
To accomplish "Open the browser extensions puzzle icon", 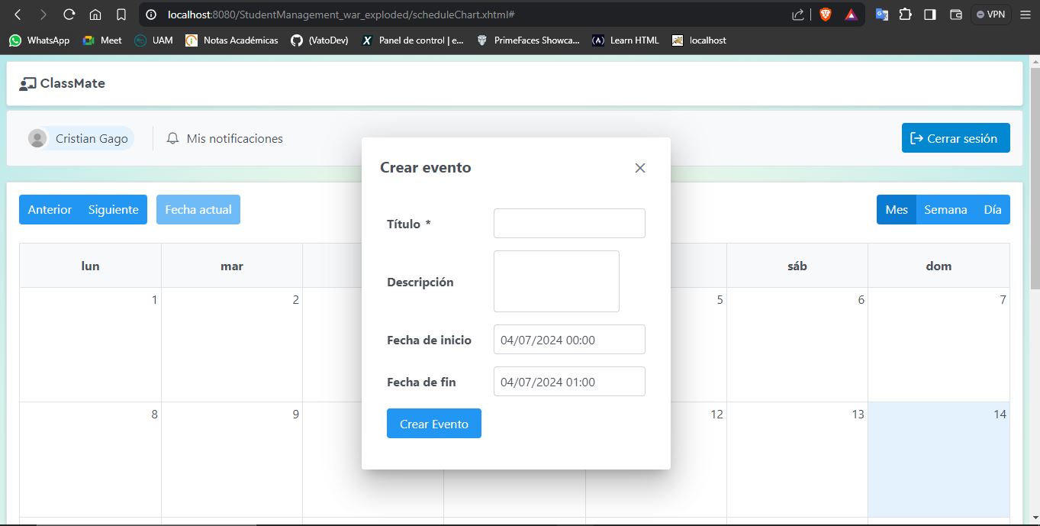I will pos(906,15).
